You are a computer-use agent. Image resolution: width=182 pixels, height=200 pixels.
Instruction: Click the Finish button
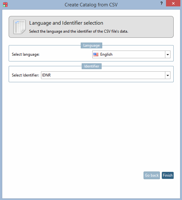pos(168,175)
